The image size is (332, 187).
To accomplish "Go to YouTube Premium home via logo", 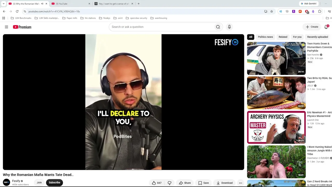I will 22,27.
